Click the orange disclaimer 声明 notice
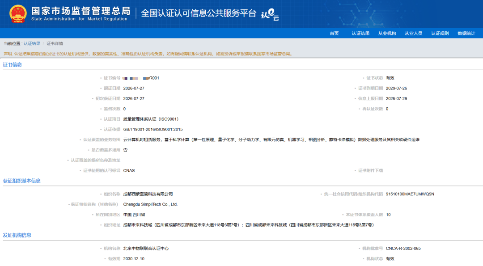Image resolution: width=483 pixels, height=266 pixels. 148,54
